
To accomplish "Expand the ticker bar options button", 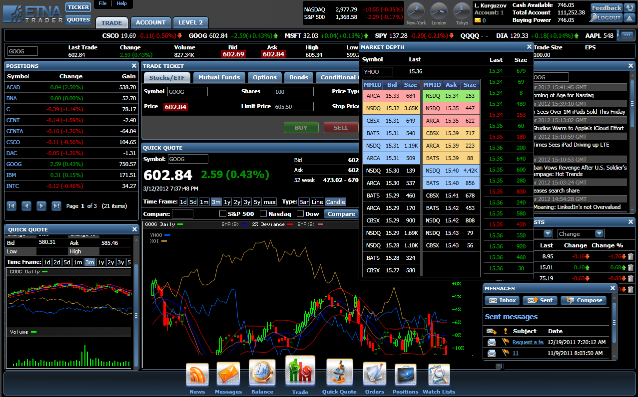I will tap(627, 35).
